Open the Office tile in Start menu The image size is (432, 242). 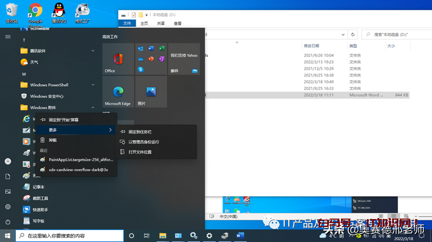118,59
